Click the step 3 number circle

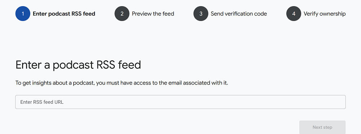pyautogui.click(x=201, y=14)
